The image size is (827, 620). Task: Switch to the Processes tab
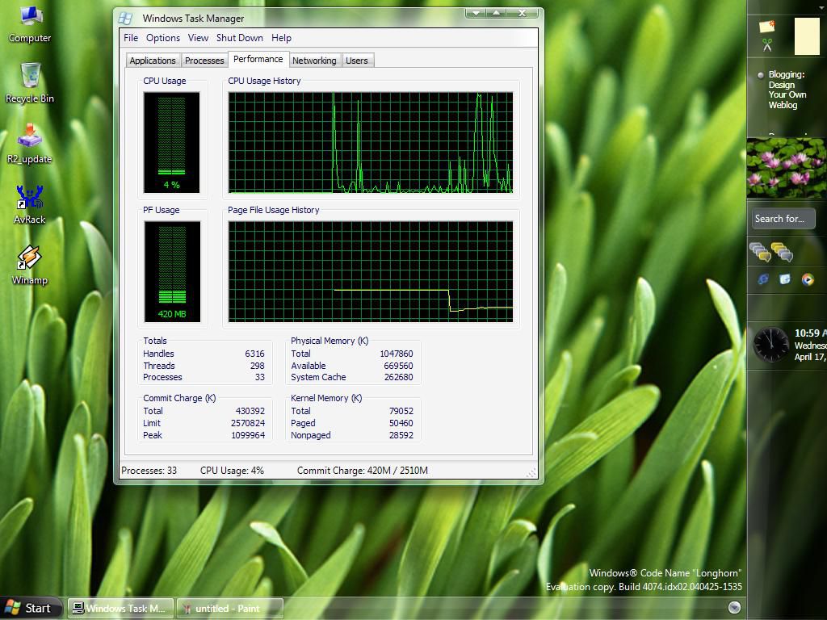204,61
